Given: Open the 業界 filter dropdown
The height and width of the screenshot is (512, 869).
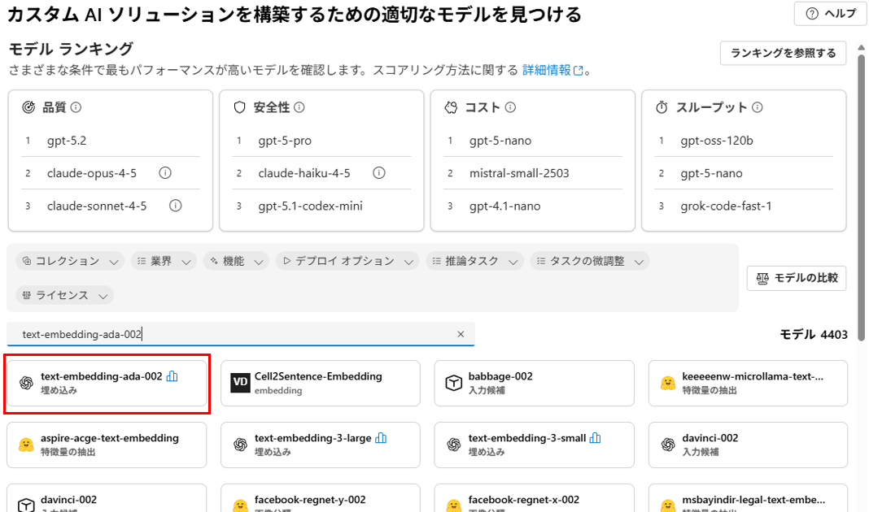Looking at the screenshot, I should (x=164, y=261).
